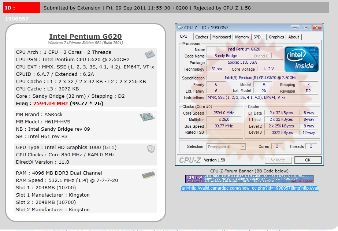This screenshot has width=338, height=231.
Task: Click the GPU icon beside GPU Type
Action: [151, 149]
